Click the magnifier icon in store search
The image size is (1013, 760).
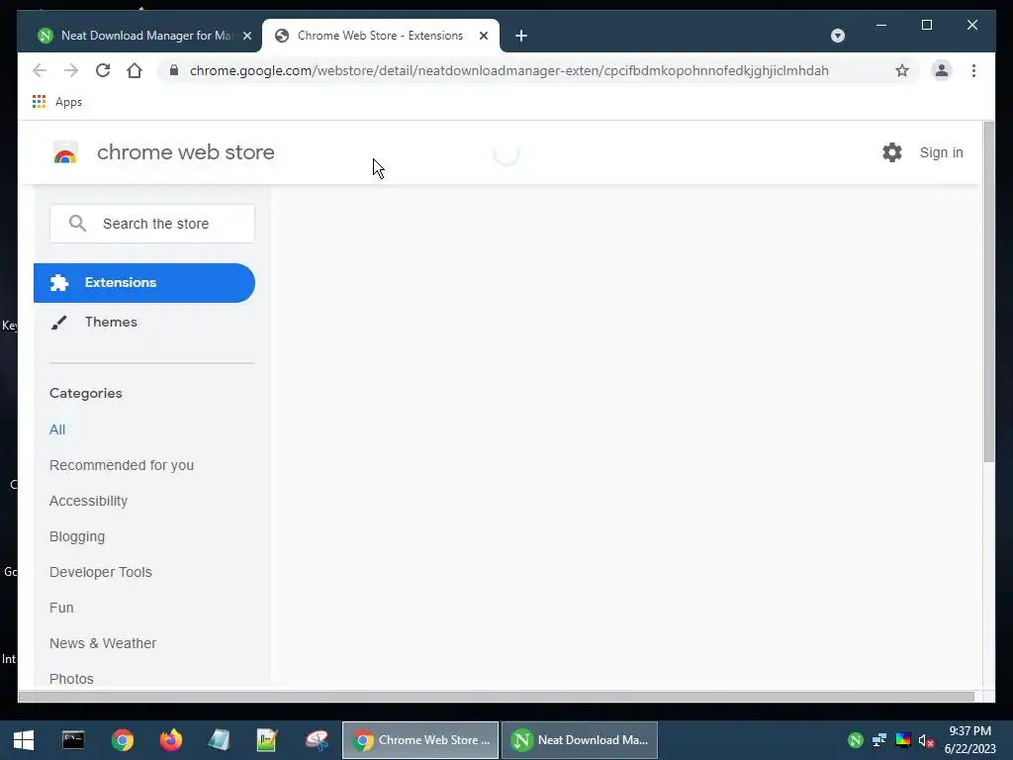77,224
